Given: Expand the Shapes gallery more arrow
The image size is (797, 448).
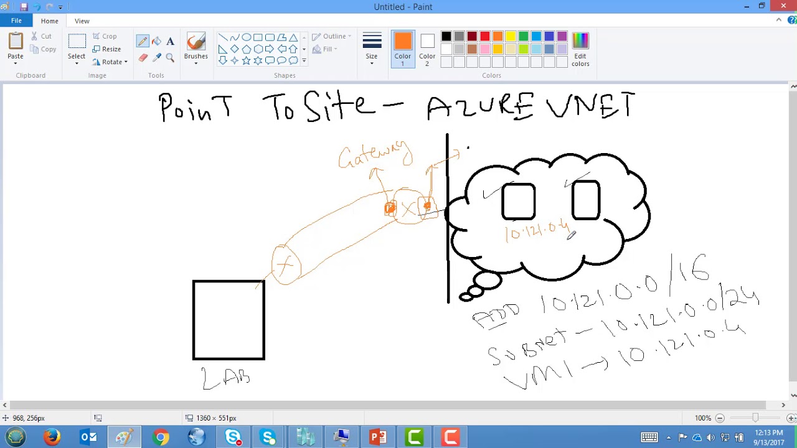Looking at the screenshot, I should [304, 60].
